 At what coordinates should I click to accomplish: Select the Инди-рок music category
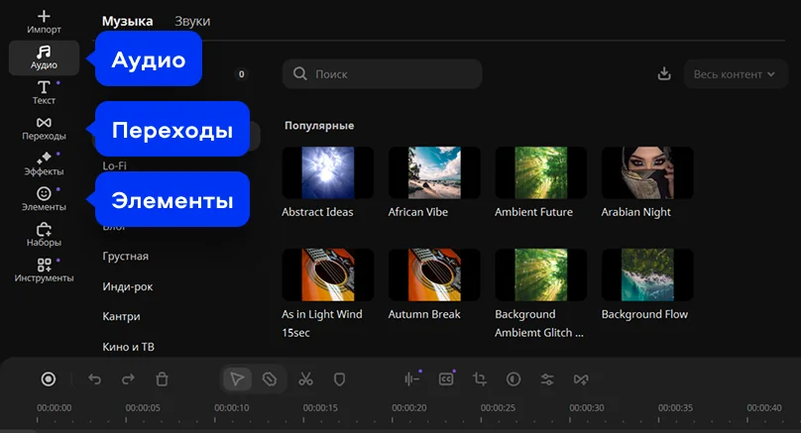[x=128, y=287]
